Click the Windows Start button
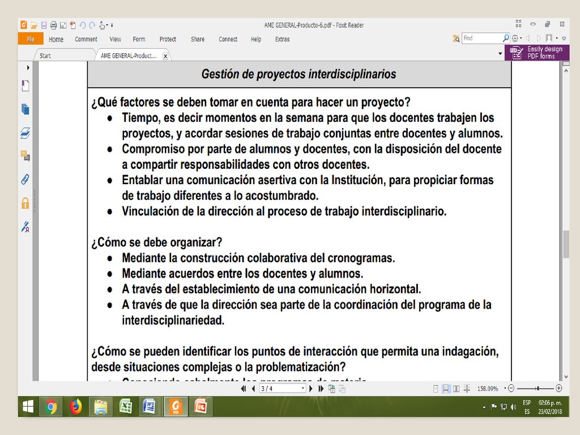 [28, 407]
